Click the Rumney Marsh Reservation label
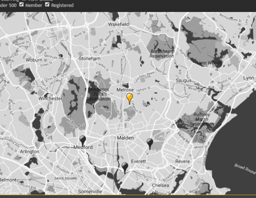 click(201, 119)
